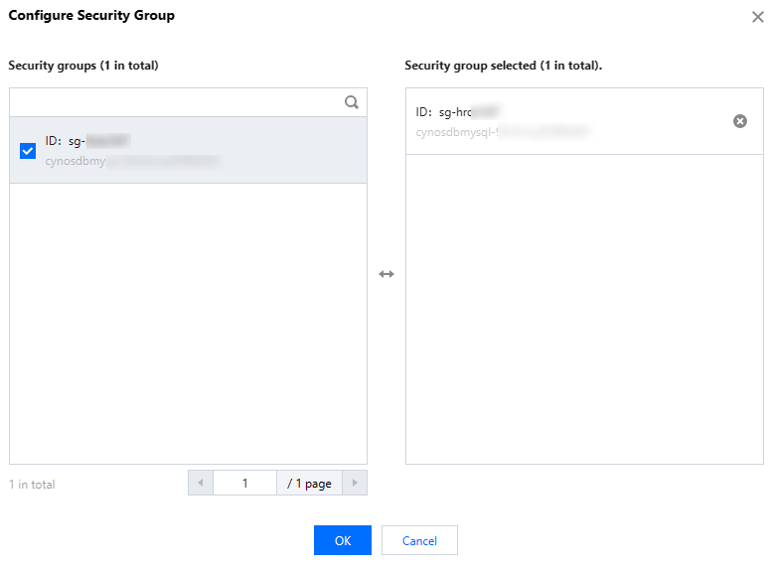Close the Configure Security Group dialog
This screenshot has height=570, width=769.
(758, 17)
